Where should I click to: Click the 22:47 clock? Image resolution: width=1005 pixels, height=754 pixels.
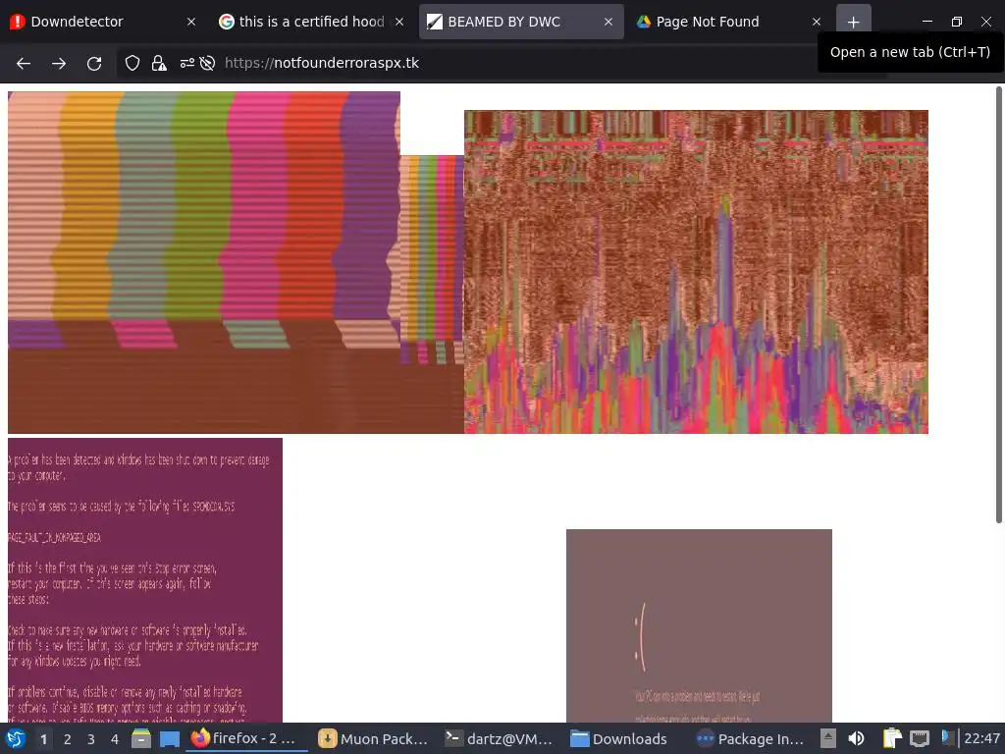click(x=981, y=738)
